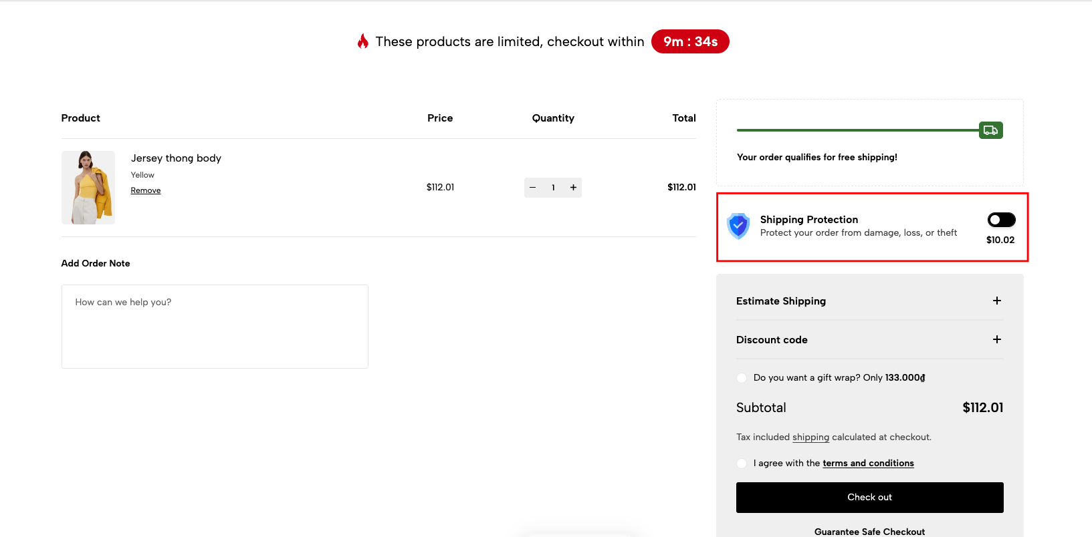Viewport: 1092px width, 537px height.
Task: Click the quantity number field
Action: pyautogui.click(x=553, y=188)
